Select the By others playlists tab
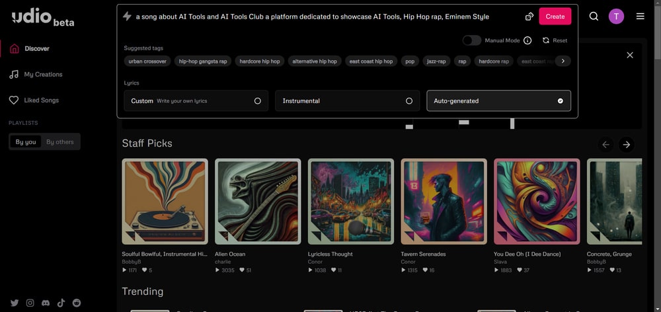This screenshot has height=312, width=661. pos(60,141)
